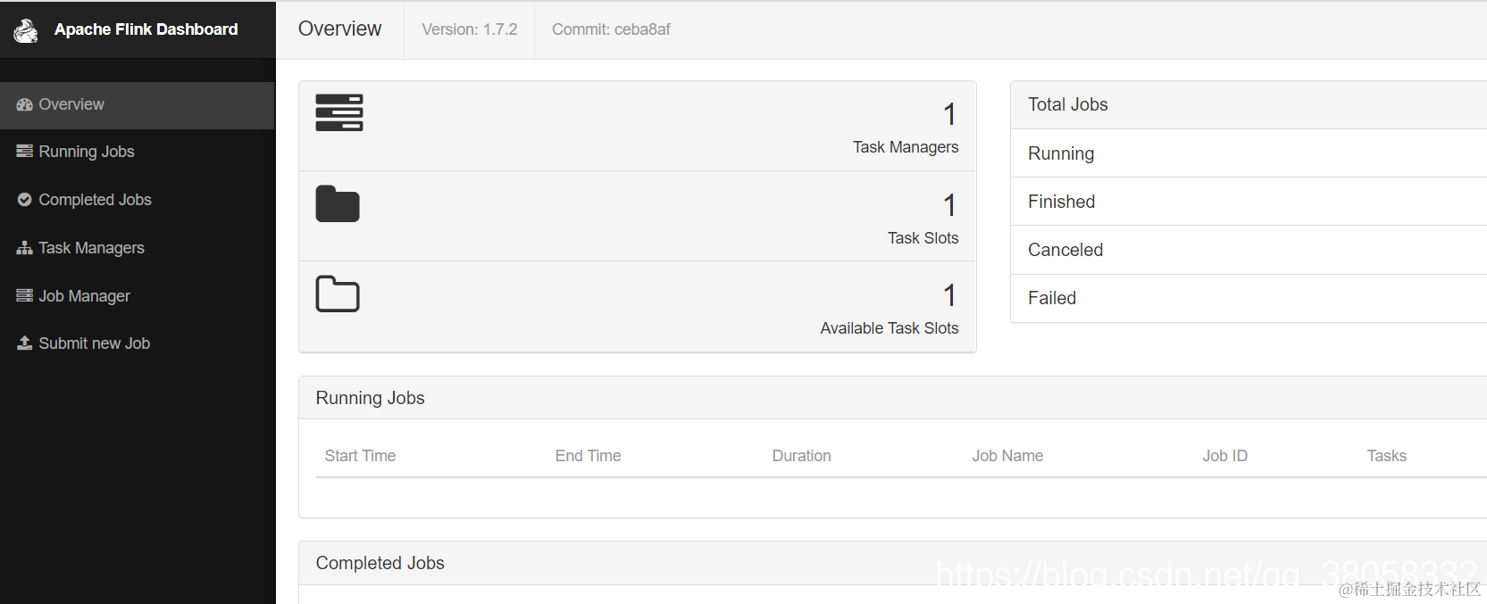Click the Job Name column header

(x=1007, y=456)
